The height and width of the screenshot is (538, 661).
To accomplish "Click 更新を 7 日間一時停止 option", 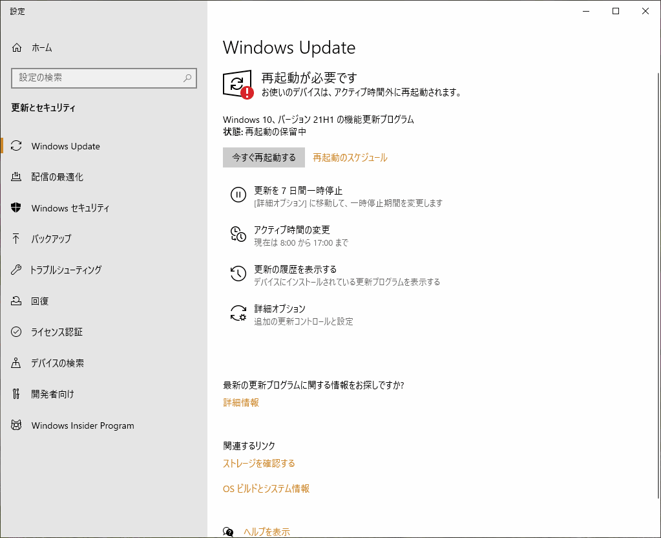I will (337, 197).
